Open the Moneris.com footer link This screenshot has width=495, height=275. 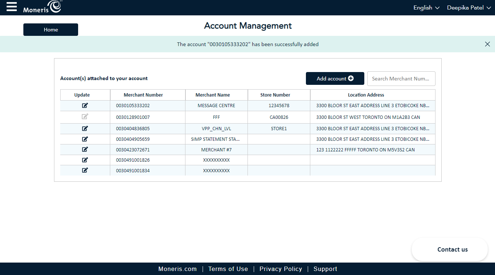pyautogui.click(x=177, y=269)
